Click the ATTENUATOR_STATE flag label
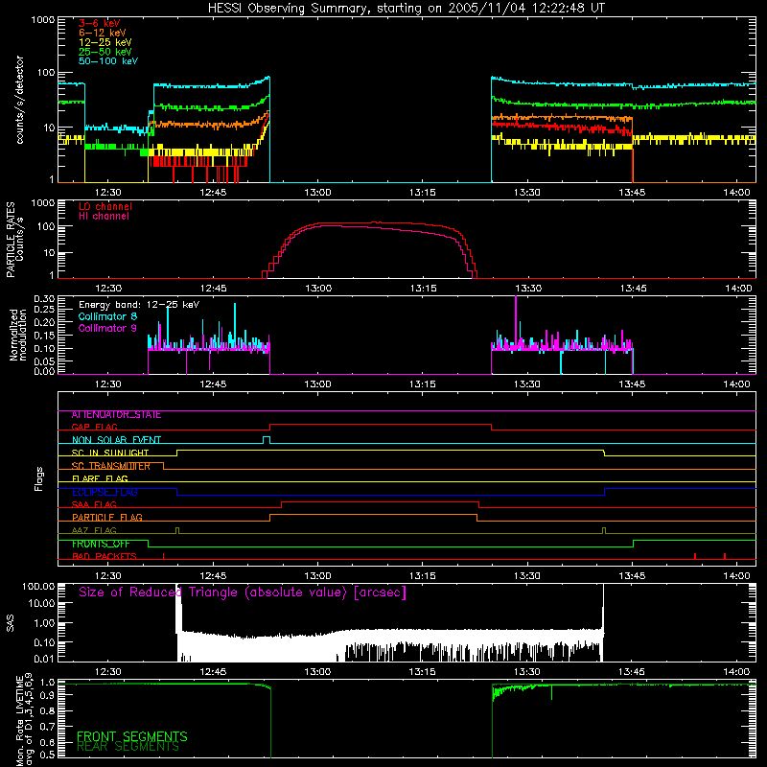Image resolution: width=767 pixels, height=767 pixels. pyautogui.click(x=116, y=415)
